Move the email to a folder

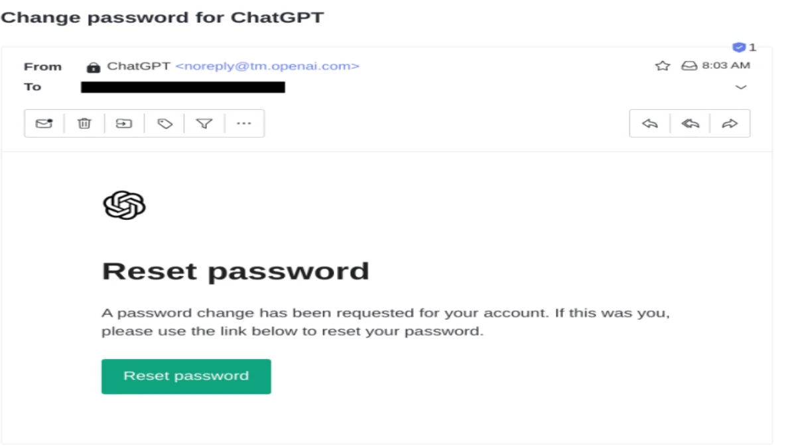click(x=124, y=123)
